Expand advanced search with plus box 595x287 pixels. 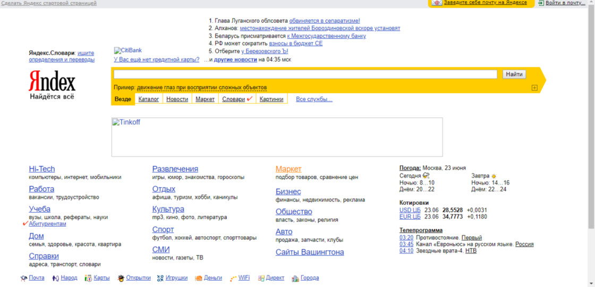coord(534,88)
